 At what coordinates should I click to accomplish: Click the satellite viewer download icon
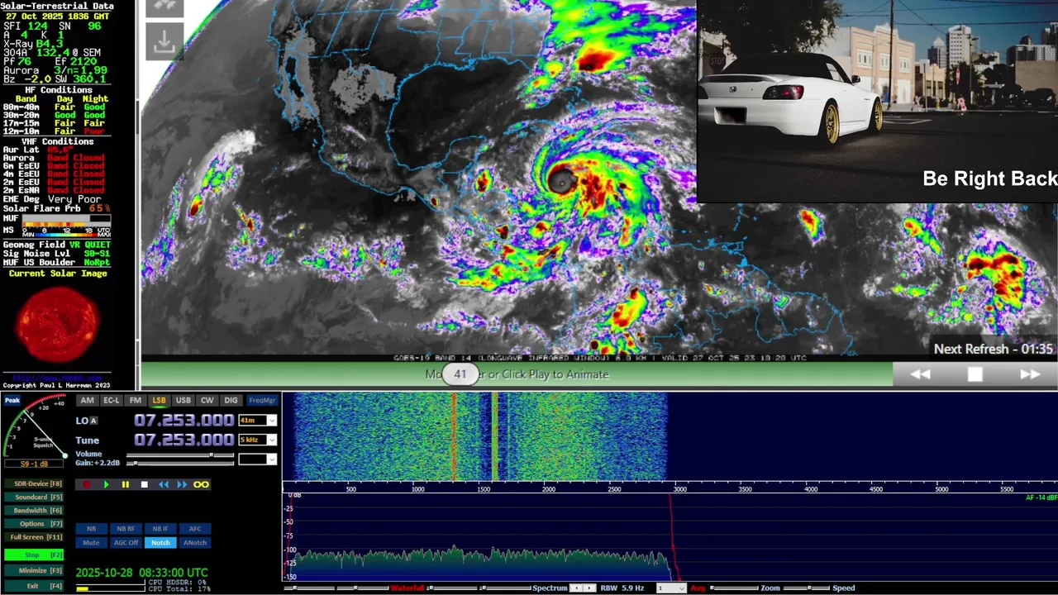point(164,41)
